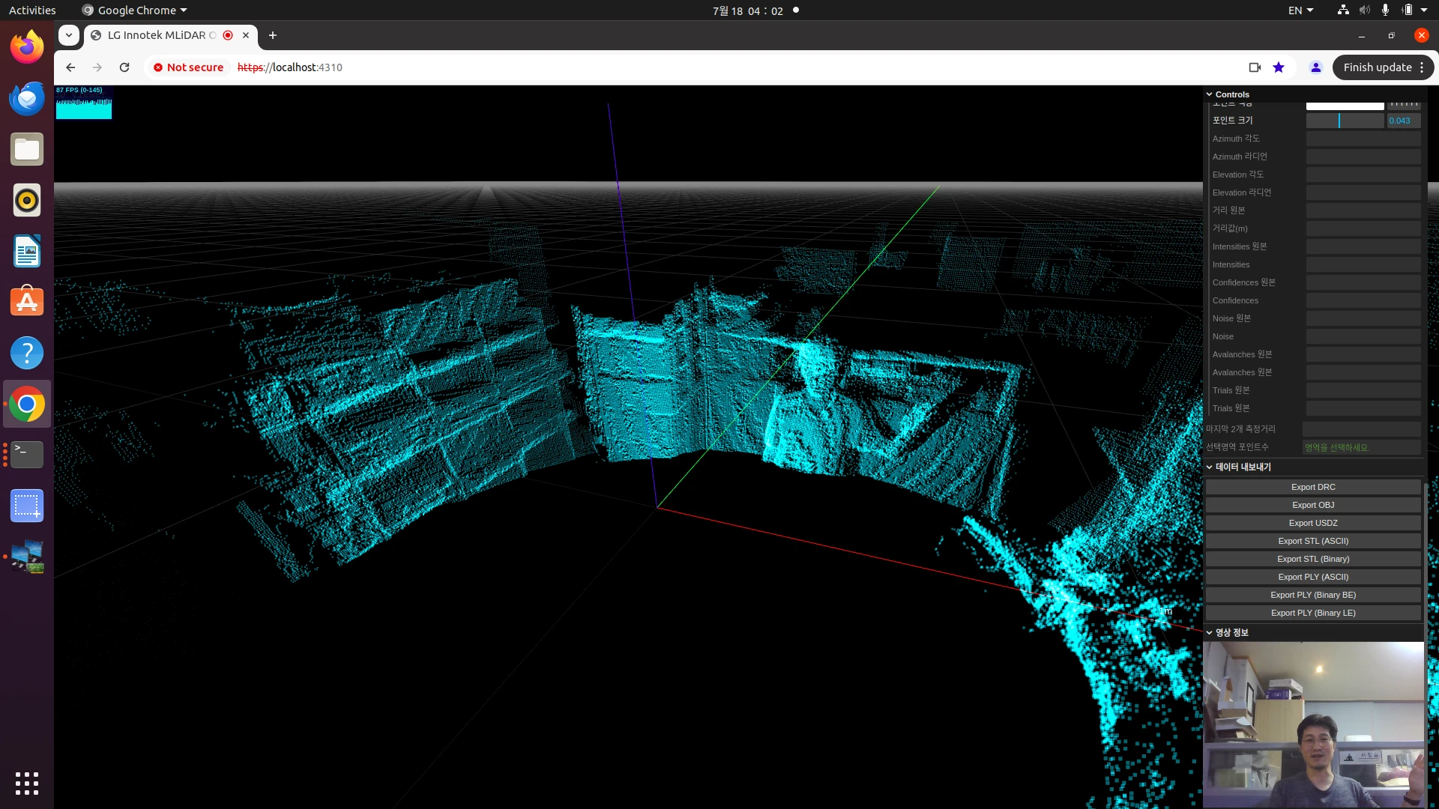
Task: Click the microphone icon in top bar
Action: (x=1385, y=10)
